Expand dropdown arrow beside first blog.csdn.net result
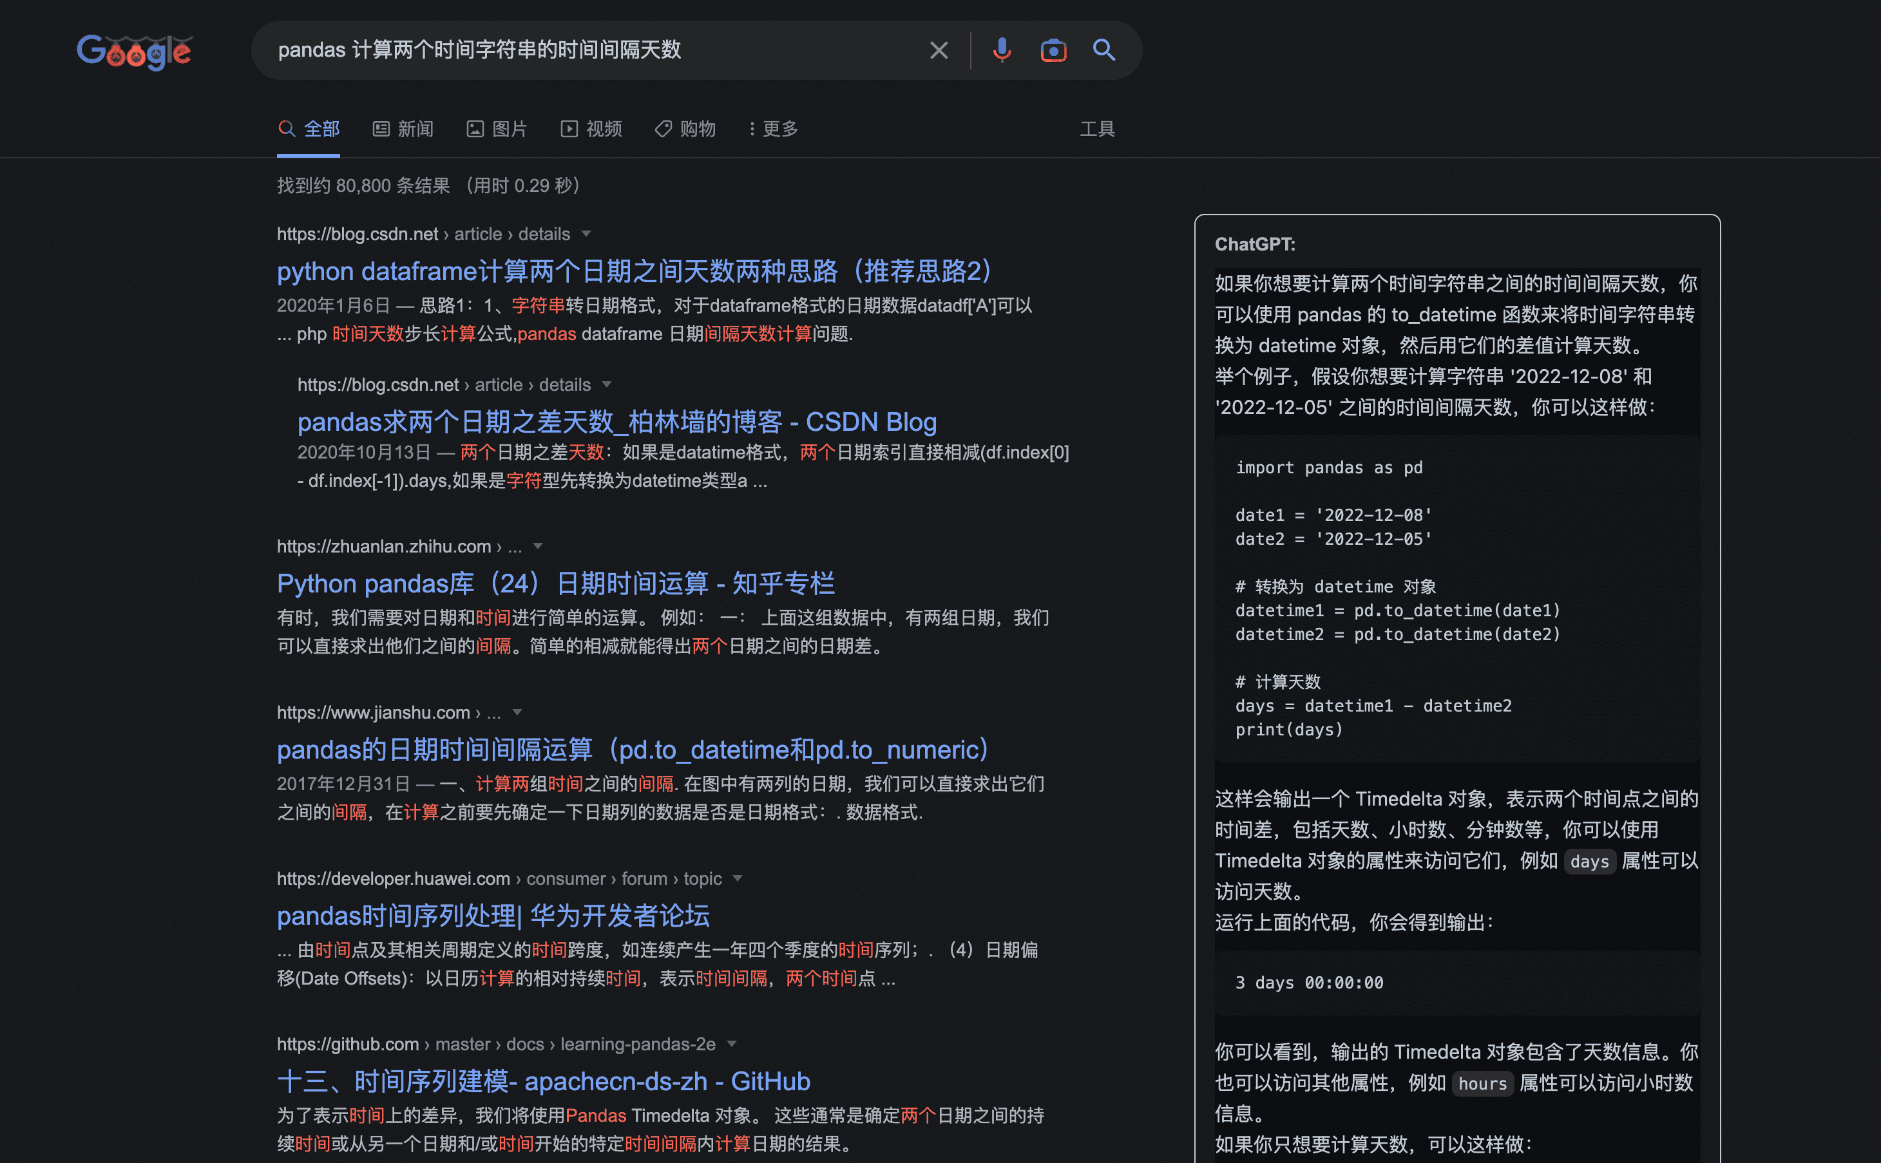 pyautogui.click(x=586, y=234)
